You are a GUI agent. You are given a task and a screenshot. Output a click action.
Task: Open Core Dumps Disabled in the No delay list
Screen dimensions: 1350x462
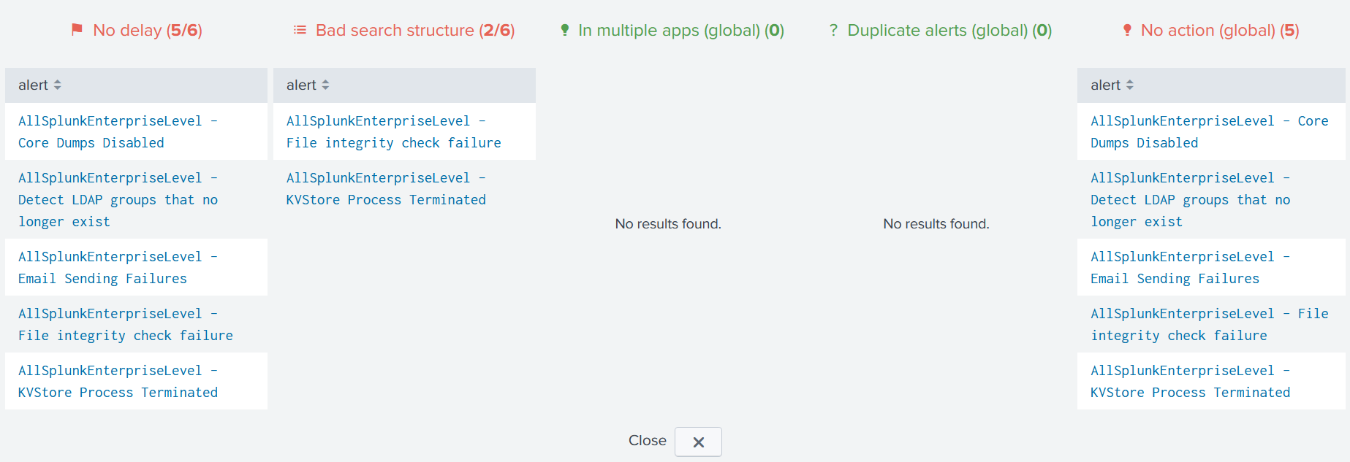(x=118, y=131)
